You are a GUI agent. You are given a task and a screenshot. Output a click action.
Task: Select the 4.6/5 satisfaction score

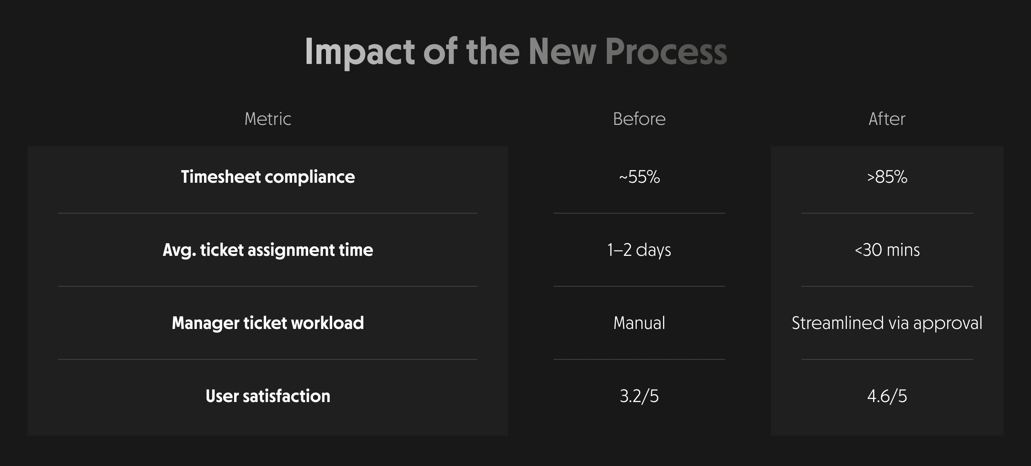(887, 396)
